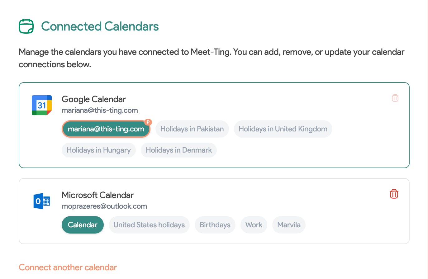Delete the Microsoft Calendar connection with the trash icon
This screenshot has width=428, height=279.
(x=394, y=194)
